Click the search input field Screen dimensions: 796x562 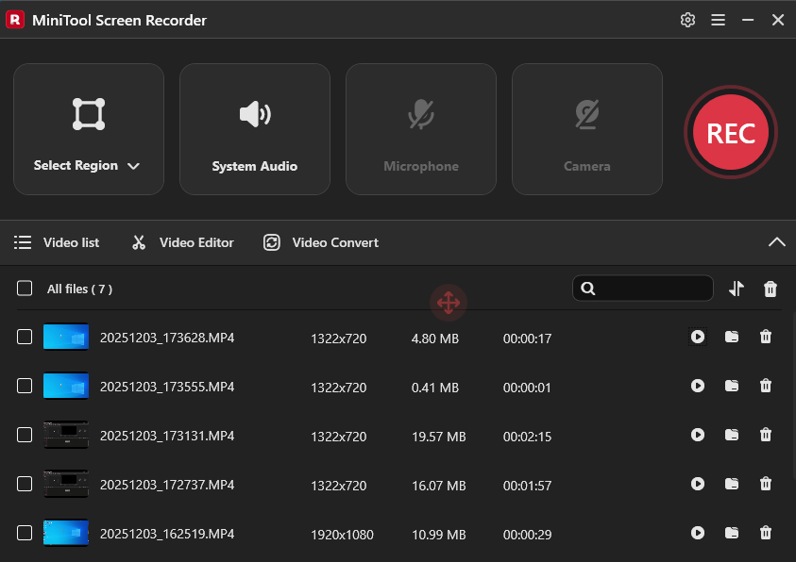coord(652,289)
